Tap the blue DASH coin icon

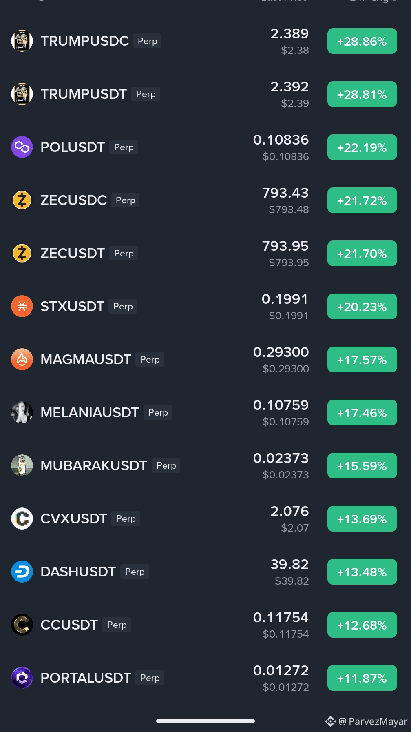click(x=22, y=572)
